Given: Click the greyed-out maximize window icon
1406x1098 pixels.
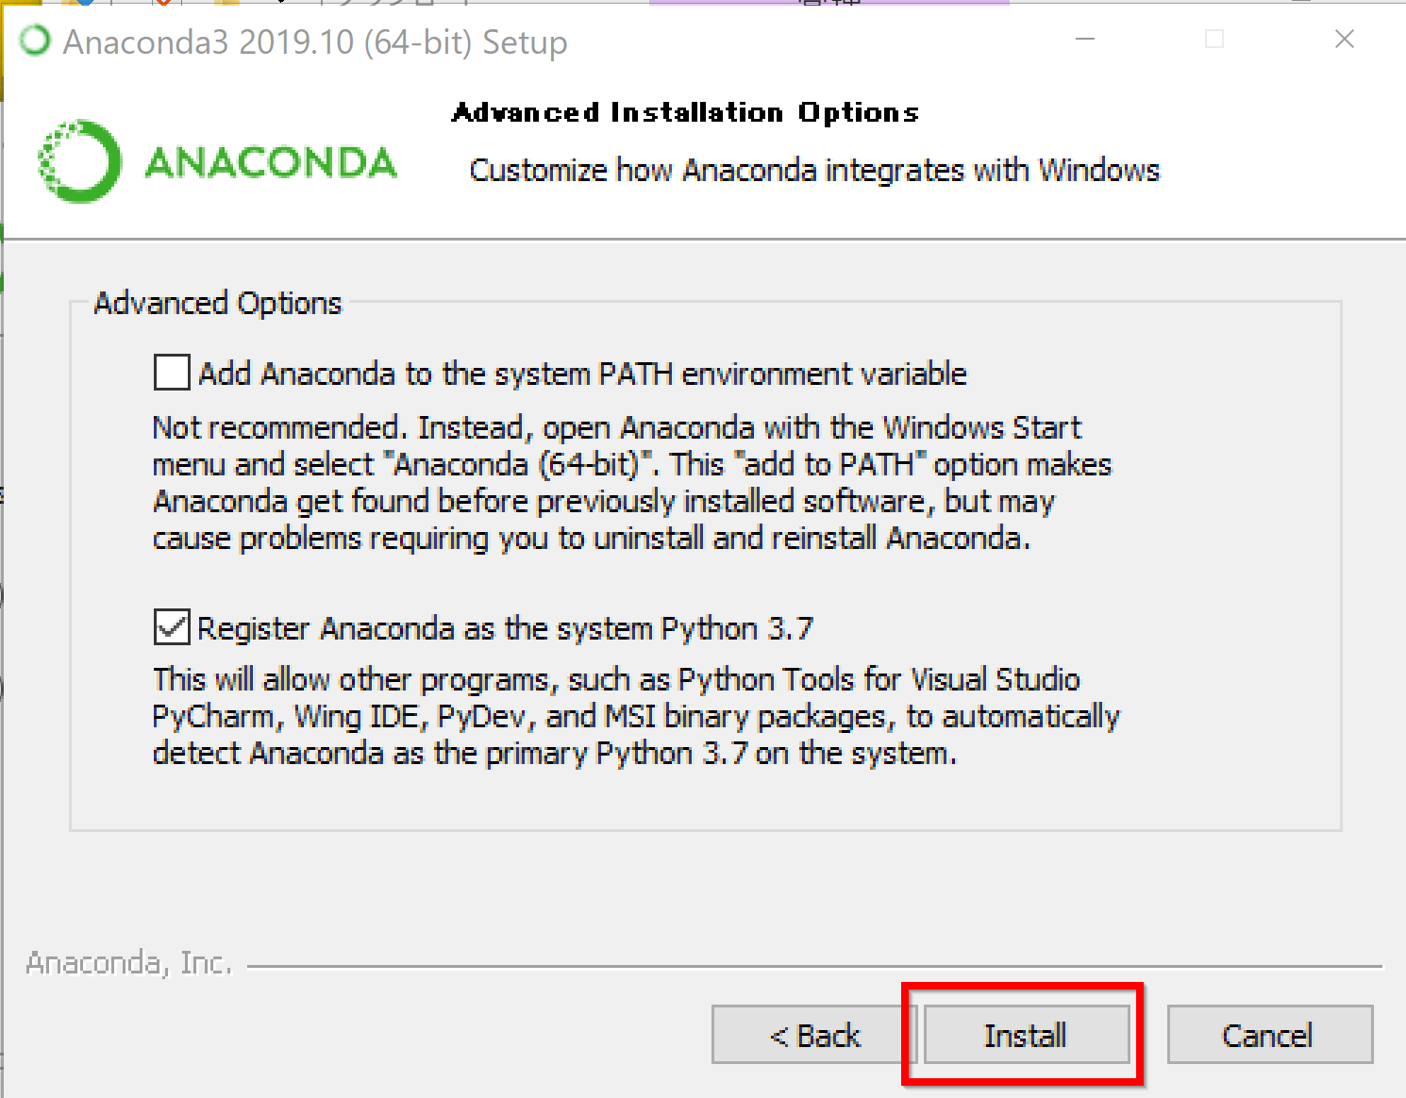Looking at the screenshot, I should [x=1215, y=40].
